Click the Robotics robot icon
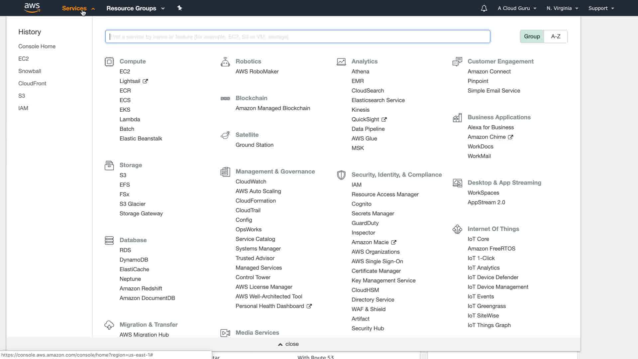 point(225,62)
